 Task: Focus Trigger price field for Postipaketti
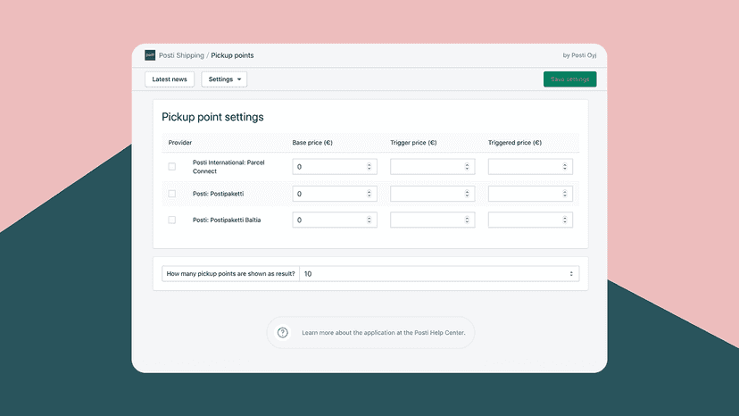(x=433, y=194)
